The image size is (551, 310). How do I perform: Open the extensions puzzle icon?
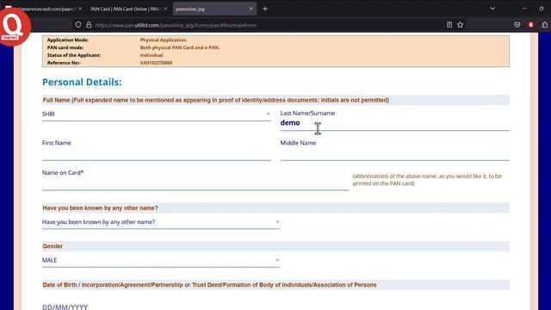pyautogui.click(x=545, y=25)
